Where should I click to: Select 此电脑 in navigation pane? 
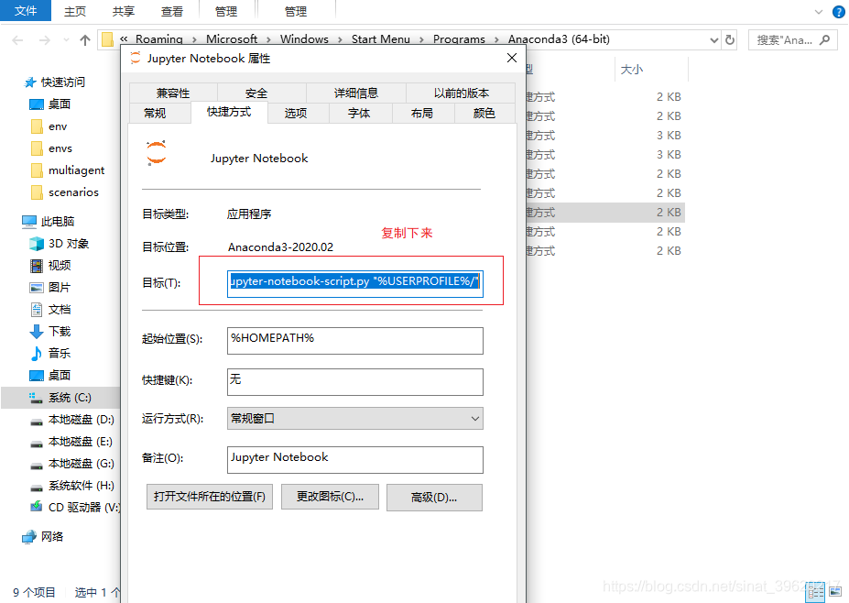click(49, 221)
